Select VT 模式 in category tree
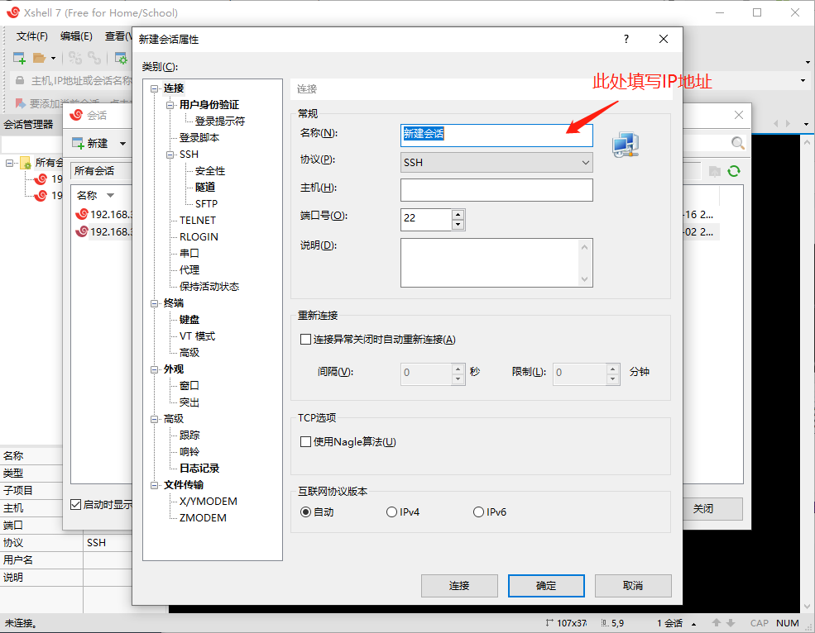815x633 pixels. tap(197, 336)
